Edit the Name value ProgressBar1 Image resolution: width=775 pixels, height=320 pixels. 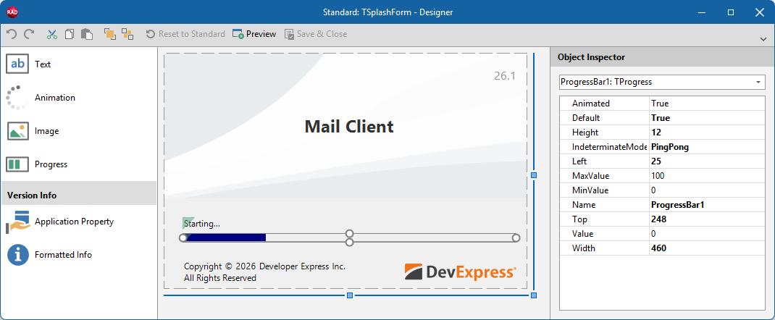click(x=707, y=204)
